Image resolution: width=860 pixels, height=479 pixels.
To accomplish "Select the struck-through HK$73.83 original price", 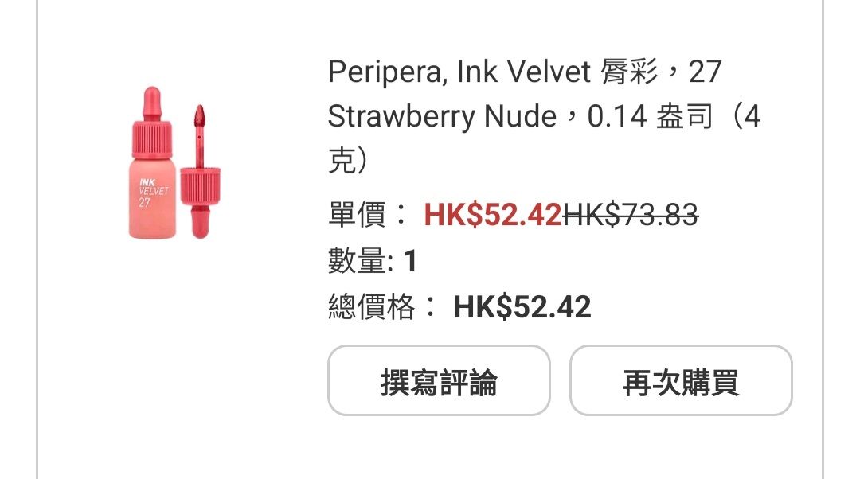I will [x=631, y=215].
